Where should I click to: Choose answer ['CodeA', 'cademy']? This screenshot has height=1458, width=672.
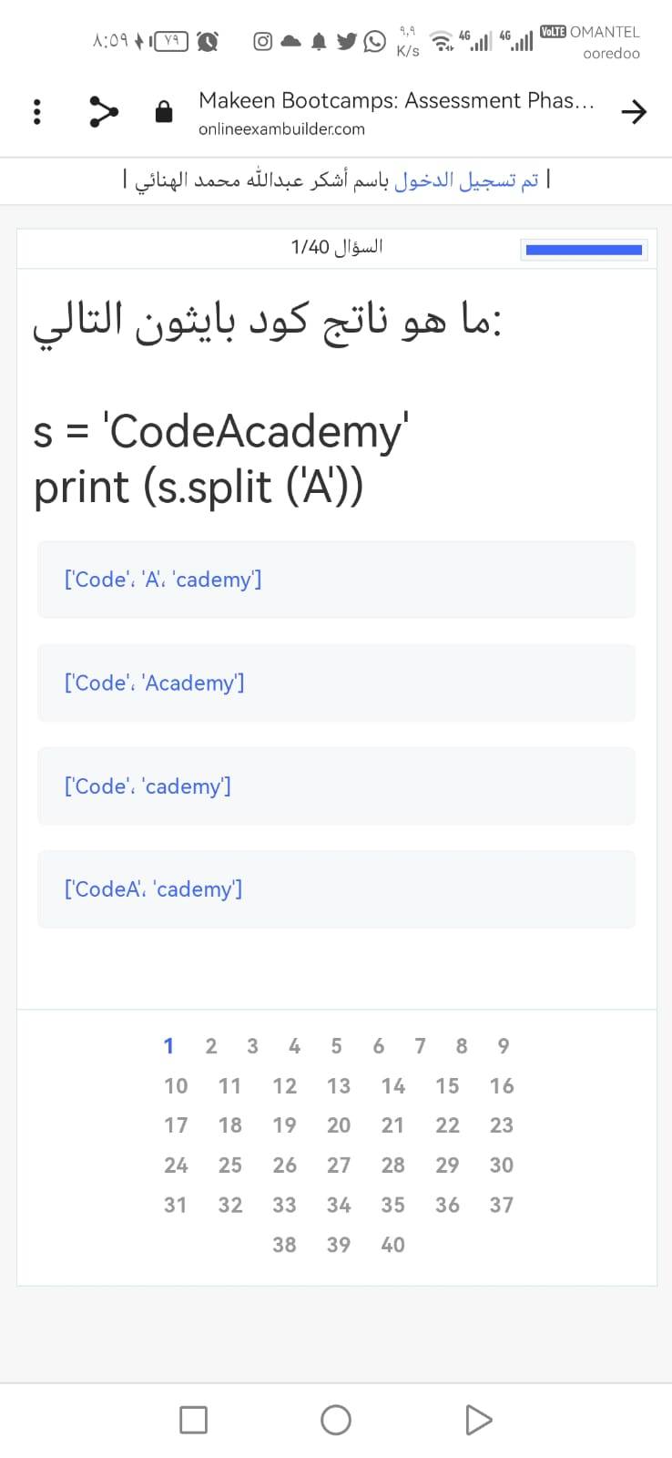[x=336, y=888]
